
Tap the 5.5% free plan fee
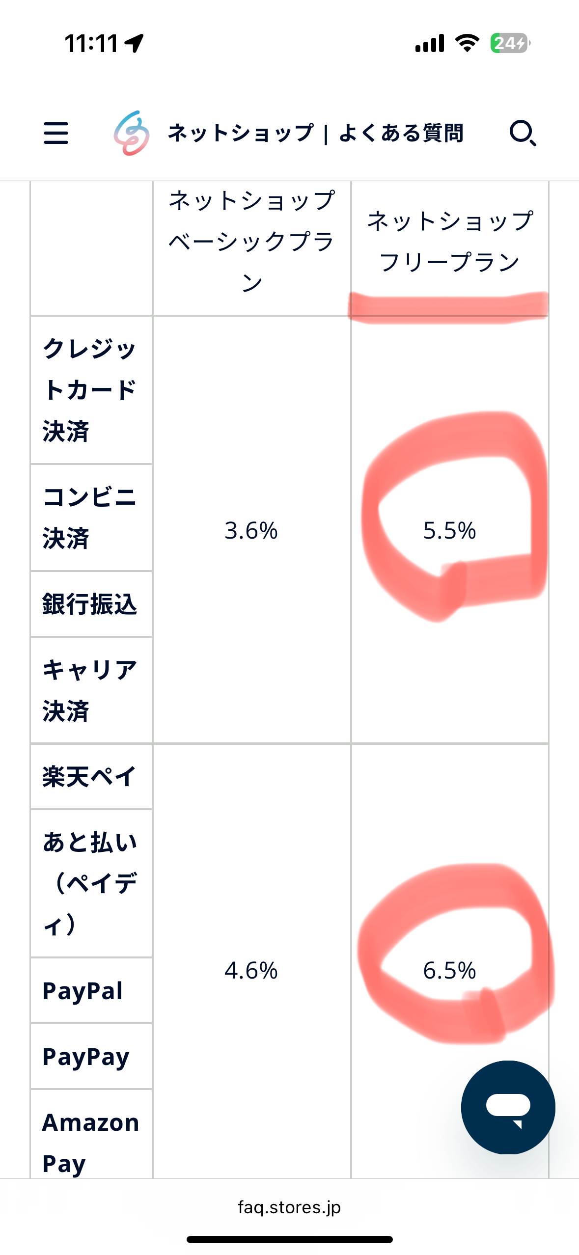[449, 530]
